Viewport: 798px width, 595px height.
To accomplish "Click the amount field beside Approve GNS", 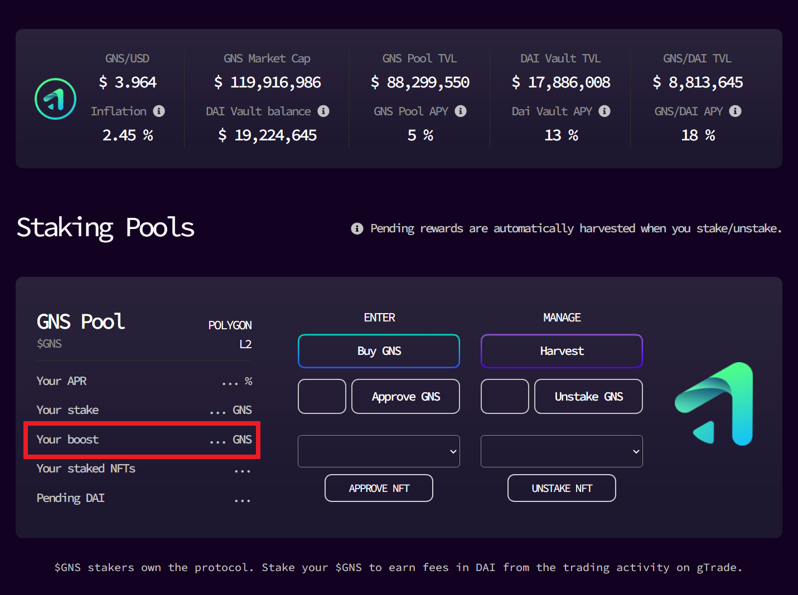I will click(322, 397).
